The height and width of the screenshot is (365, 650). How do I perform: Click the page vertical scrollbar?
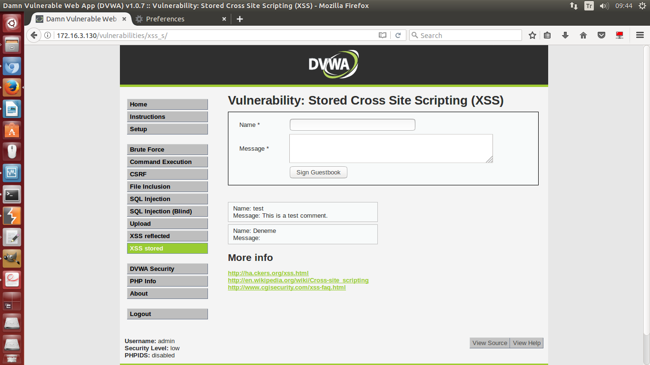click(x=647, y=190)
